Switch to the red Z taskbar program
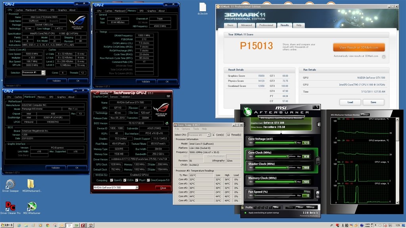Image resolution: width=406 pixels, height=228 pixels. pyautogui.click(x=83, y=225)
